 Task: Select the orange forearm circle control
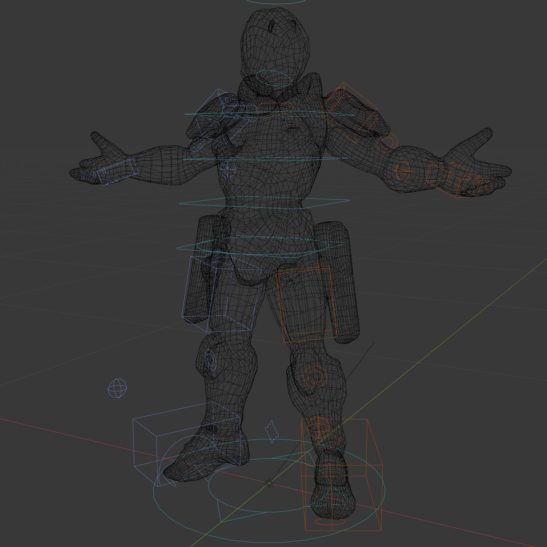pos(403,171)
